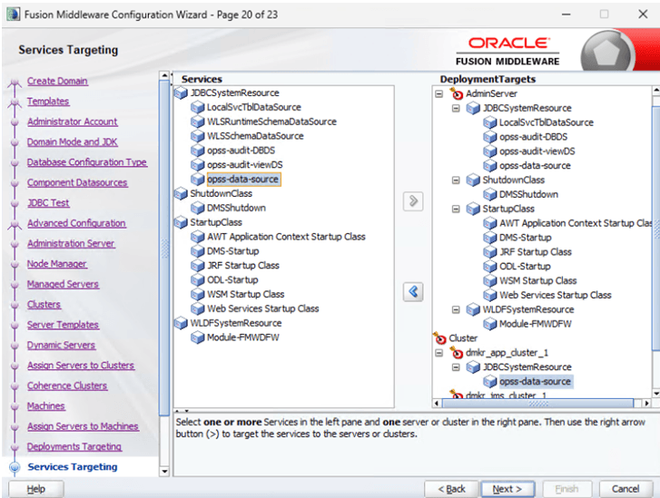Click the cube icon beside Web Services Startup Class in Services
The width and height of the screenshot is (660, 498).
click(x=197, y=308)
